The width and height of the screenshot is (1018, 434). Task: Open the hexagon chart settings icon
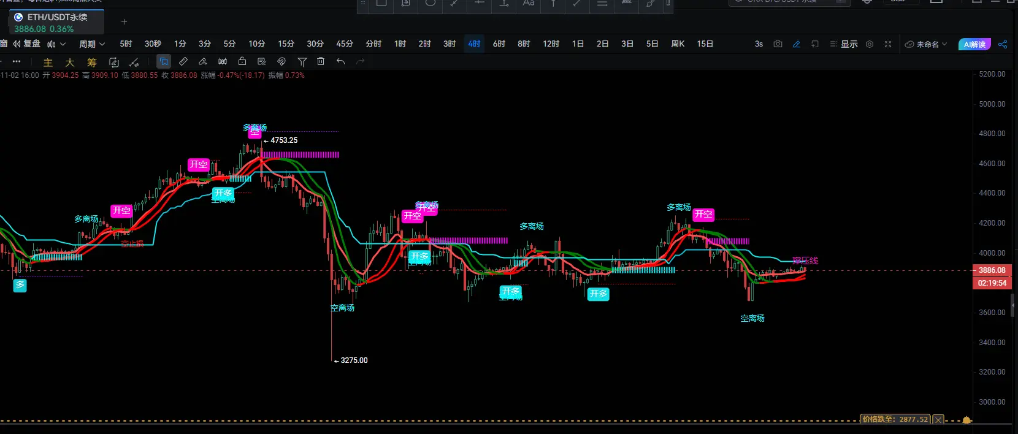tap(870, 44)
